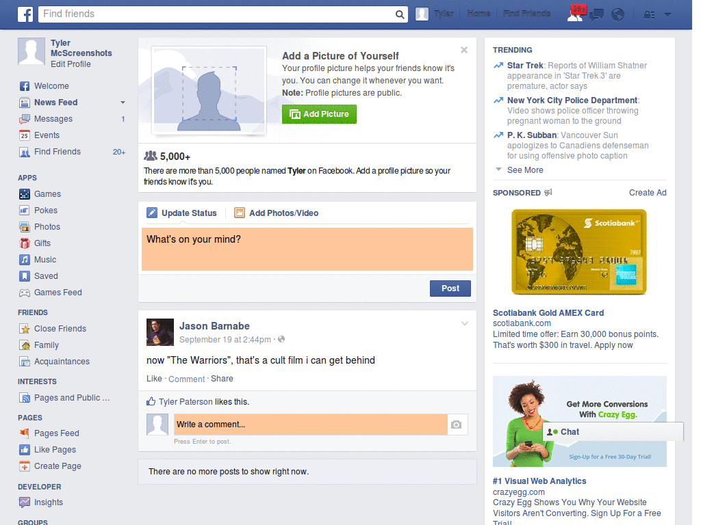Click the sponsored megaphone icon
Image resolution: width=701 pixels, height=525 pixels.
point(548,192)
